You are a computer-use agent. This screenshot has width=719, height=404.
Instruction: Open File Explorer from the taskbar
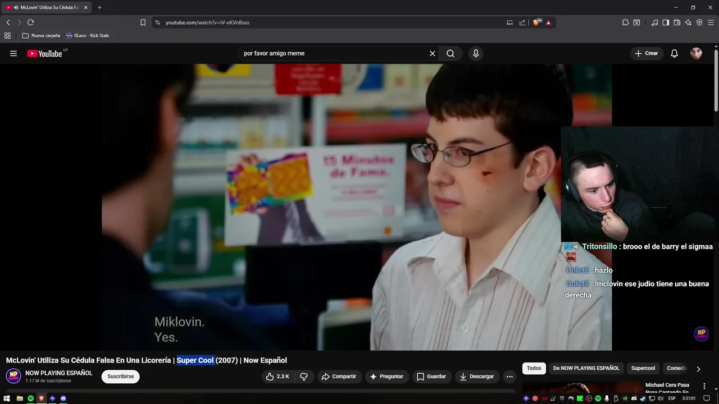click(20, 398)
